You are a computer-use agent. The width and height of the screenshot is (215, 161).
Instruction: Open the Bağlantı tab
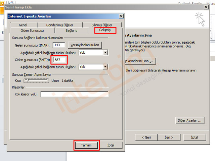pyautogui.click(x=71, y=31)
